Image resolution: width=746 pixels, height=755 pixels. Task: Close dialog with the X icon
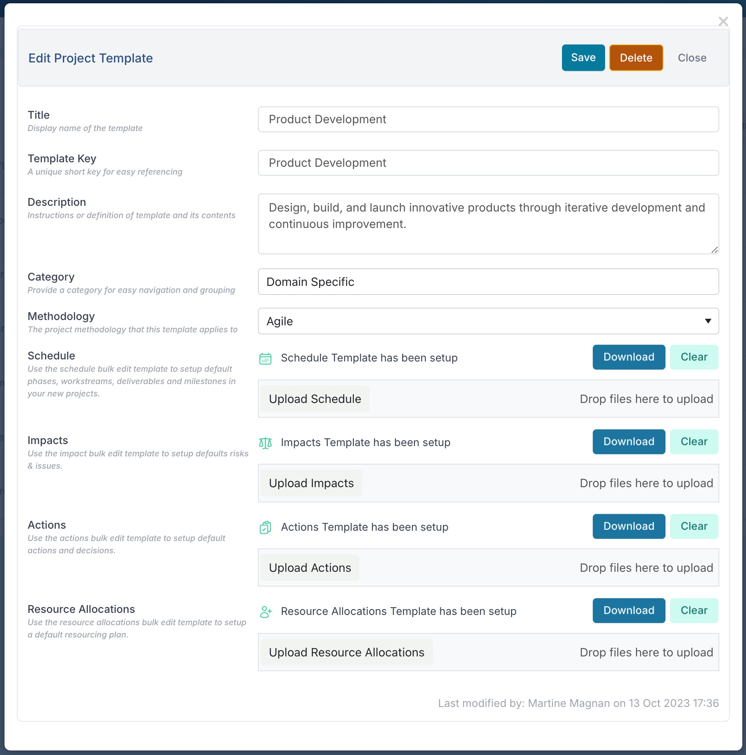point(723,21)
